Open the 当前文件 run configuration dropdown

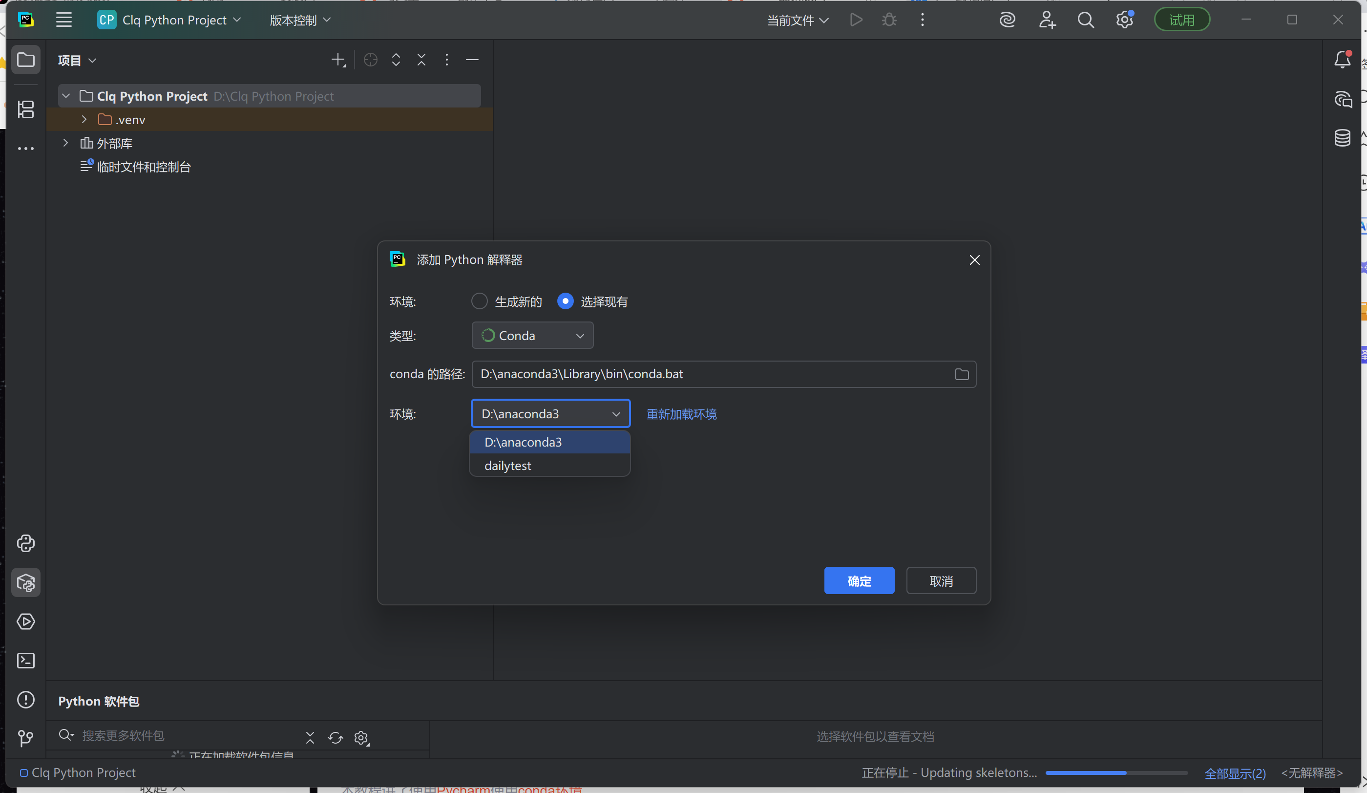[798, 20]
